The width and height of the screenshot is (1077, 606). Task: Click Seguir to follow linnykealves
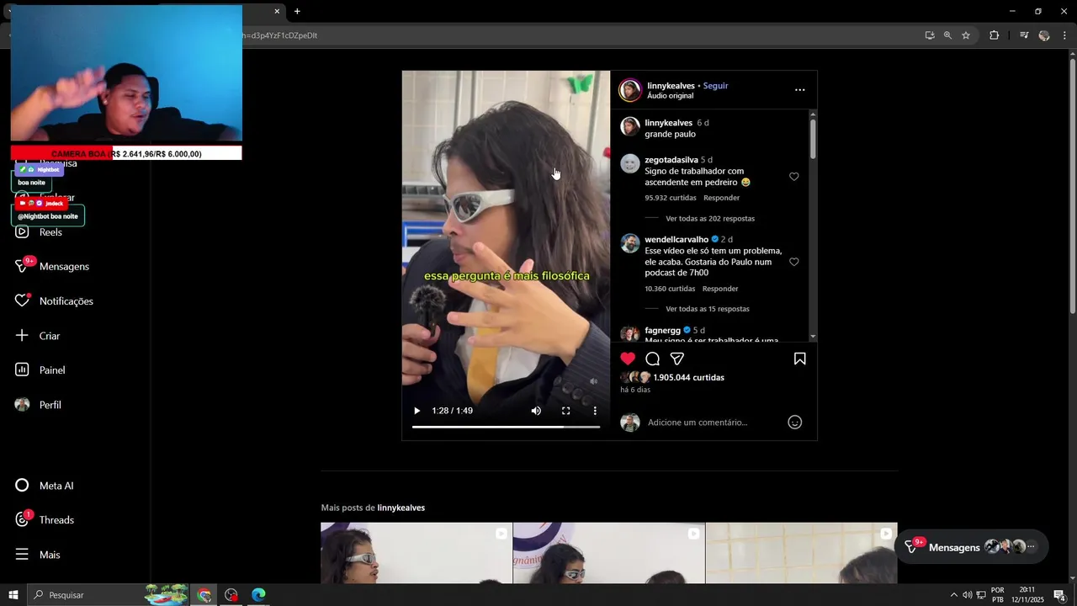715,86
